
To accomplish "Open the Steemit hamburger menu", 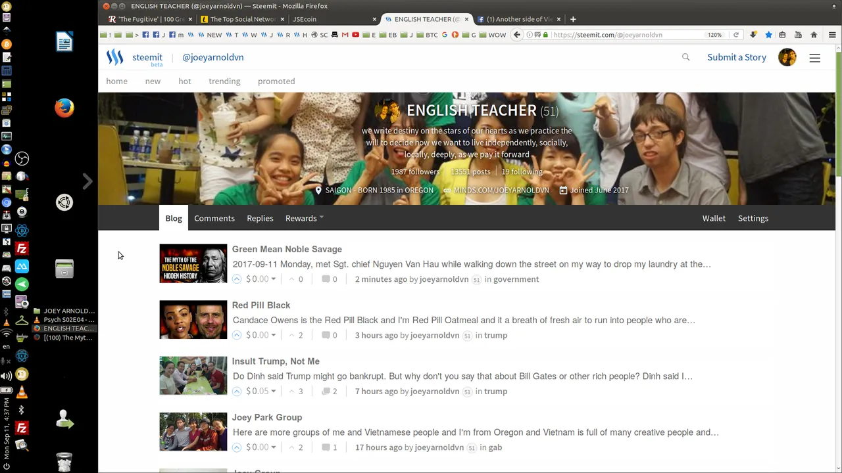I will coord(814,58).
